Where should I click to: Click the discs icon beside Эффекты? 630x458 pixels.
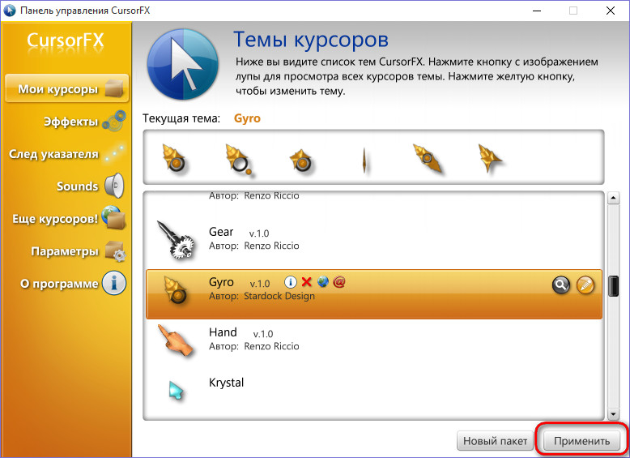point(114,122)
